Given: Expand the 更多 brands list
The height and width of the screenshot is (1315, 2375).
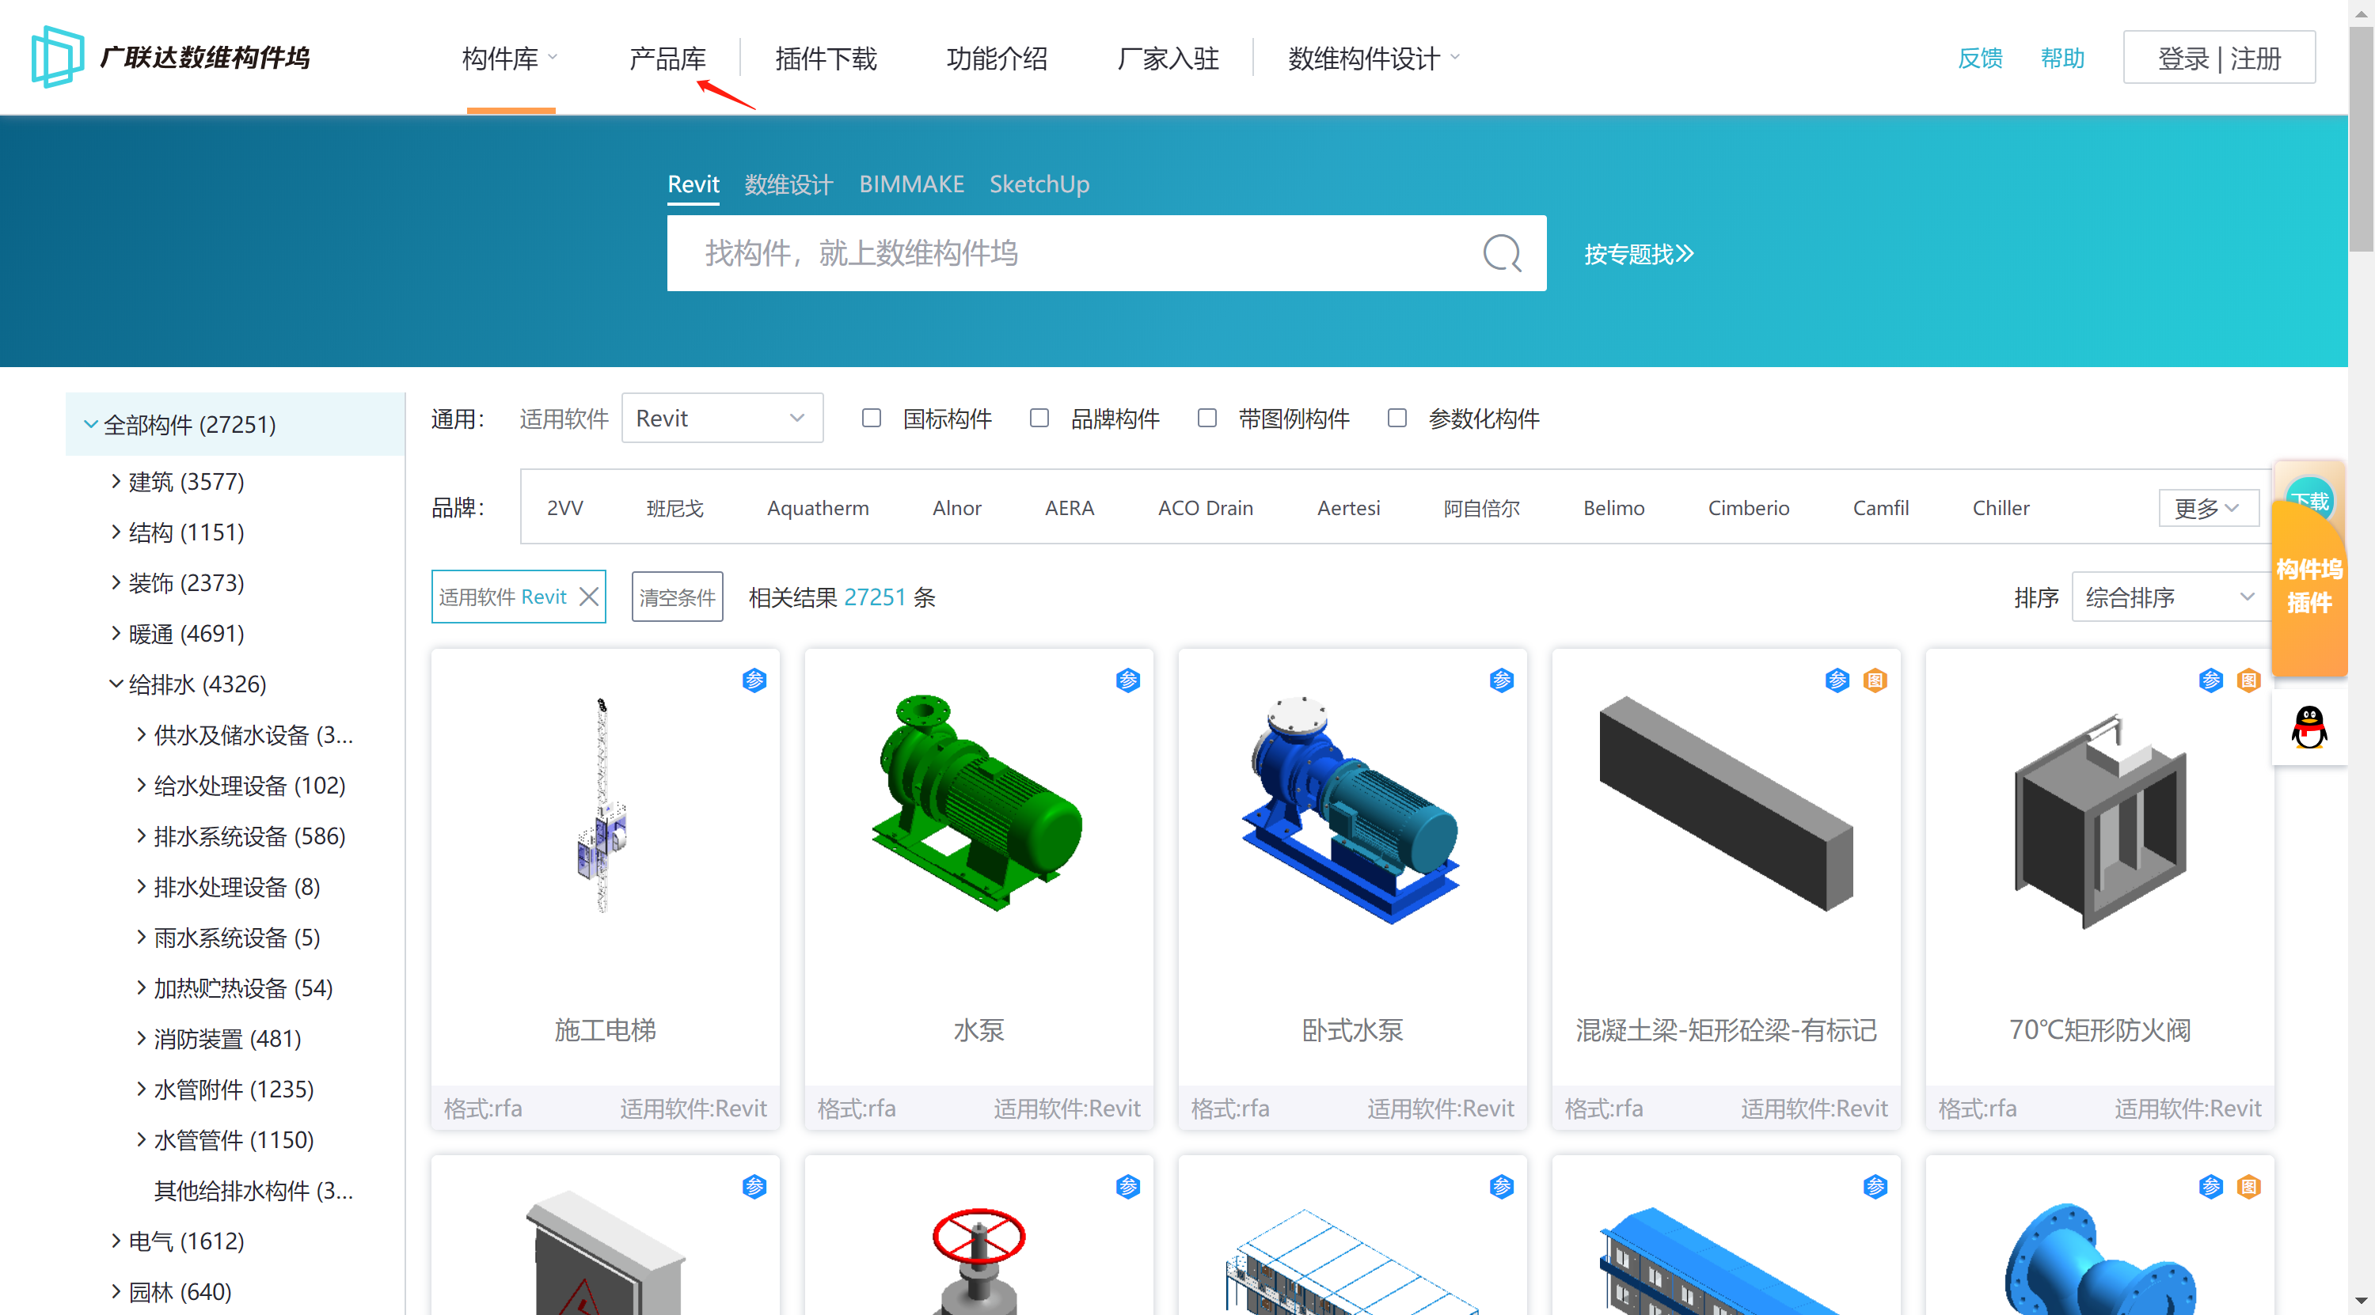Looking at the screenshot, I should click(2207, 508).
